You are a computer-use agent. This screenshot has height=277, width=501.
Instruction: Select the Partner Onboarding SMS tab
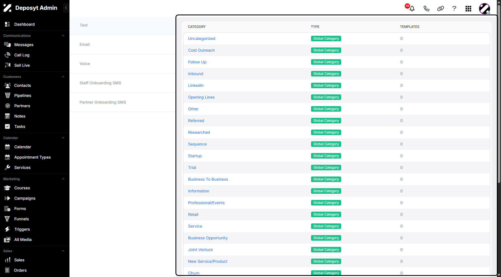(x=122, y=102)
